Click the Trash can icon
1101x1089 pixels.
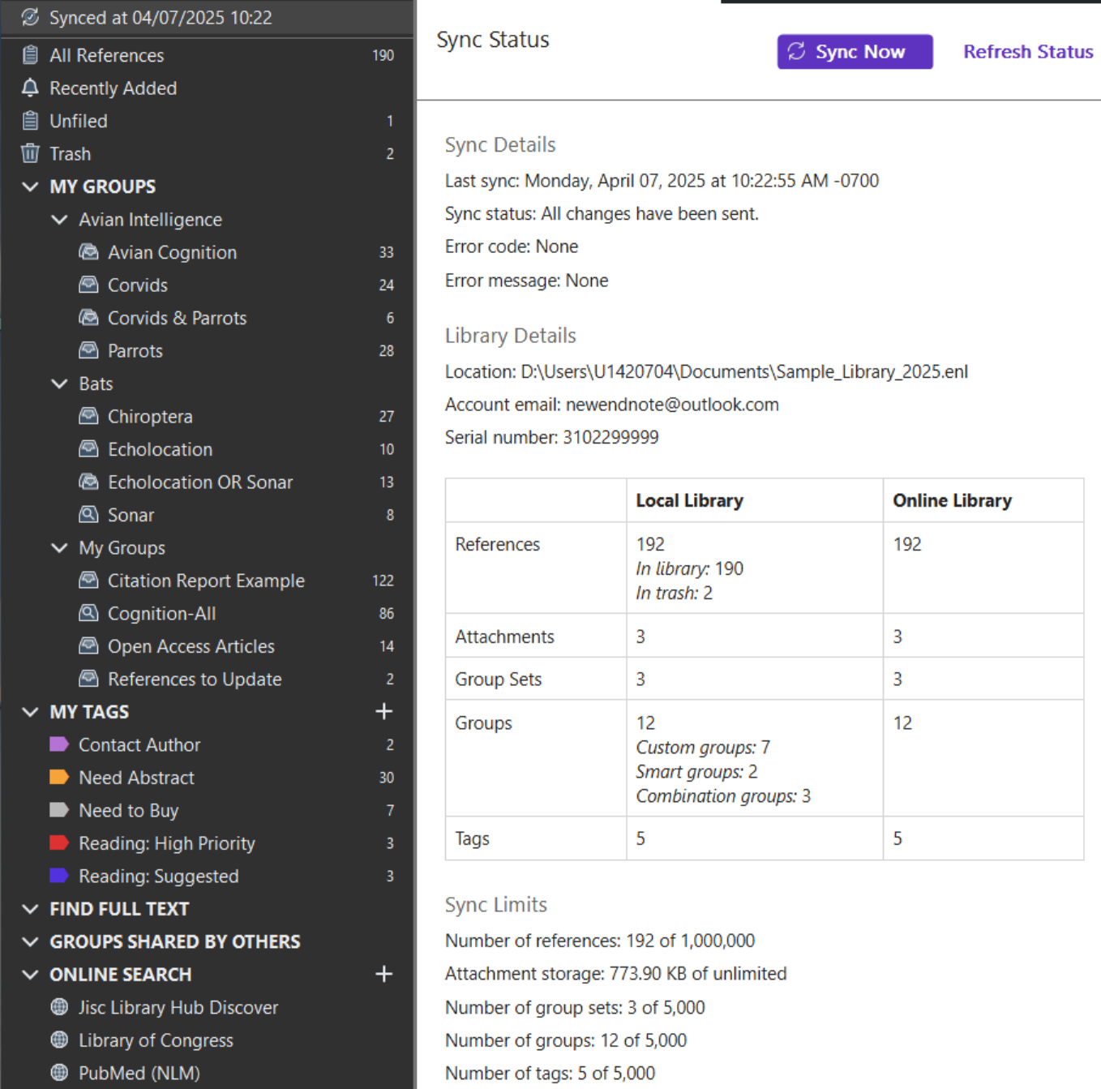click(29, 153)
